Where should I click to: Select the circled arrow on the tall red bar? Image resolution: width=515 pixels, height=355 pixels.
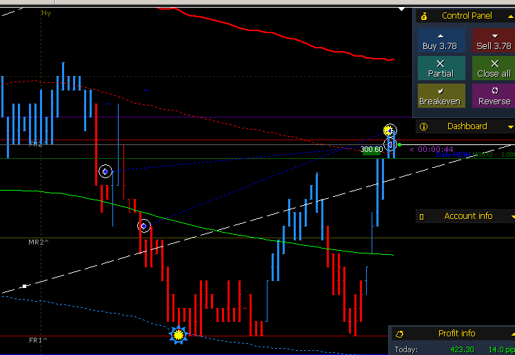point(105,171)
